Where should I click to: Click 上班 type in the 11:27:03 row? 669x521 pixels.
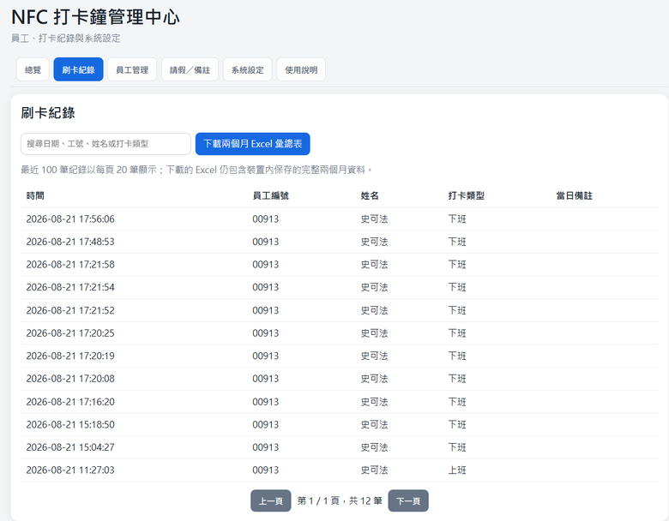click(457, 470)
